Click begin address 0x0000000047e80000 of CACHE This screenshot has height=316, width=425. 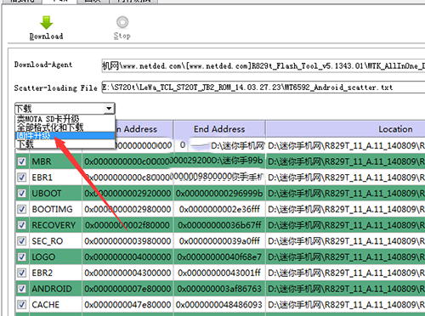(x=127, y=304)
